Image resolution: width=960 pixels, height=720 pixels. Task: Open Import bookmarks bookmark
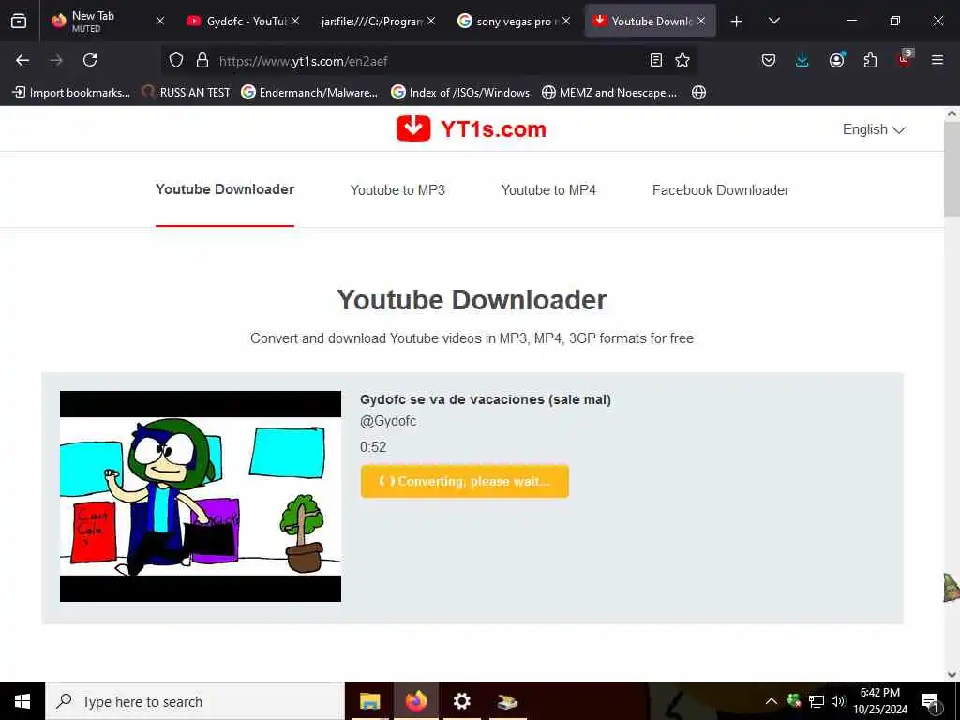click(x=71, y=93)
